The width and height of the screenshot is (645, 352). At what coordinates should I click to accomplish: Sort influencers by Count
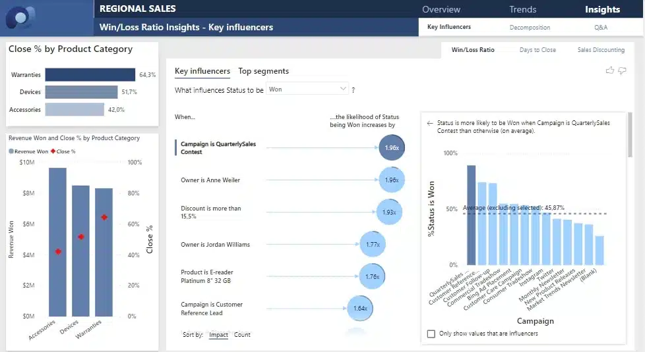pos(242,335)
